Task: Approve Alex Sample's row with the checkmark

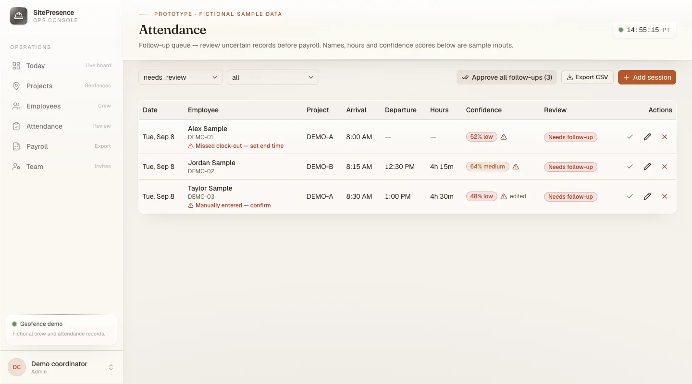Action: 630,137
